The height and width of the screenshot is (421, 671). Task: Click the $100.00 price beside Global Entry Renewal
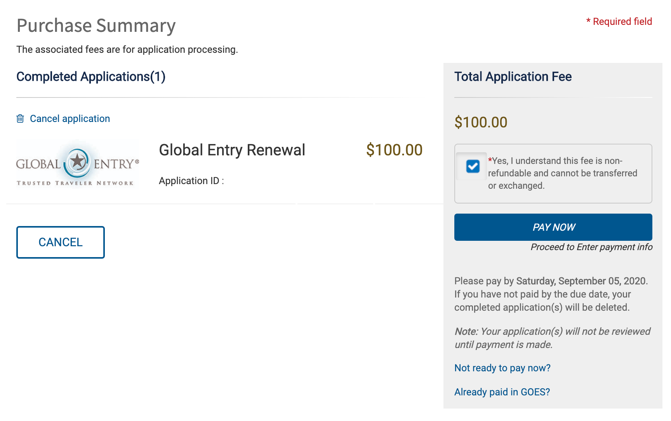coord(394,150)
